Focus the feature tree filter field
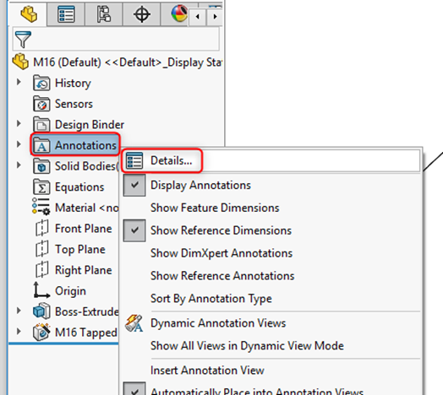The image size is (443, 395). [116, 39]
